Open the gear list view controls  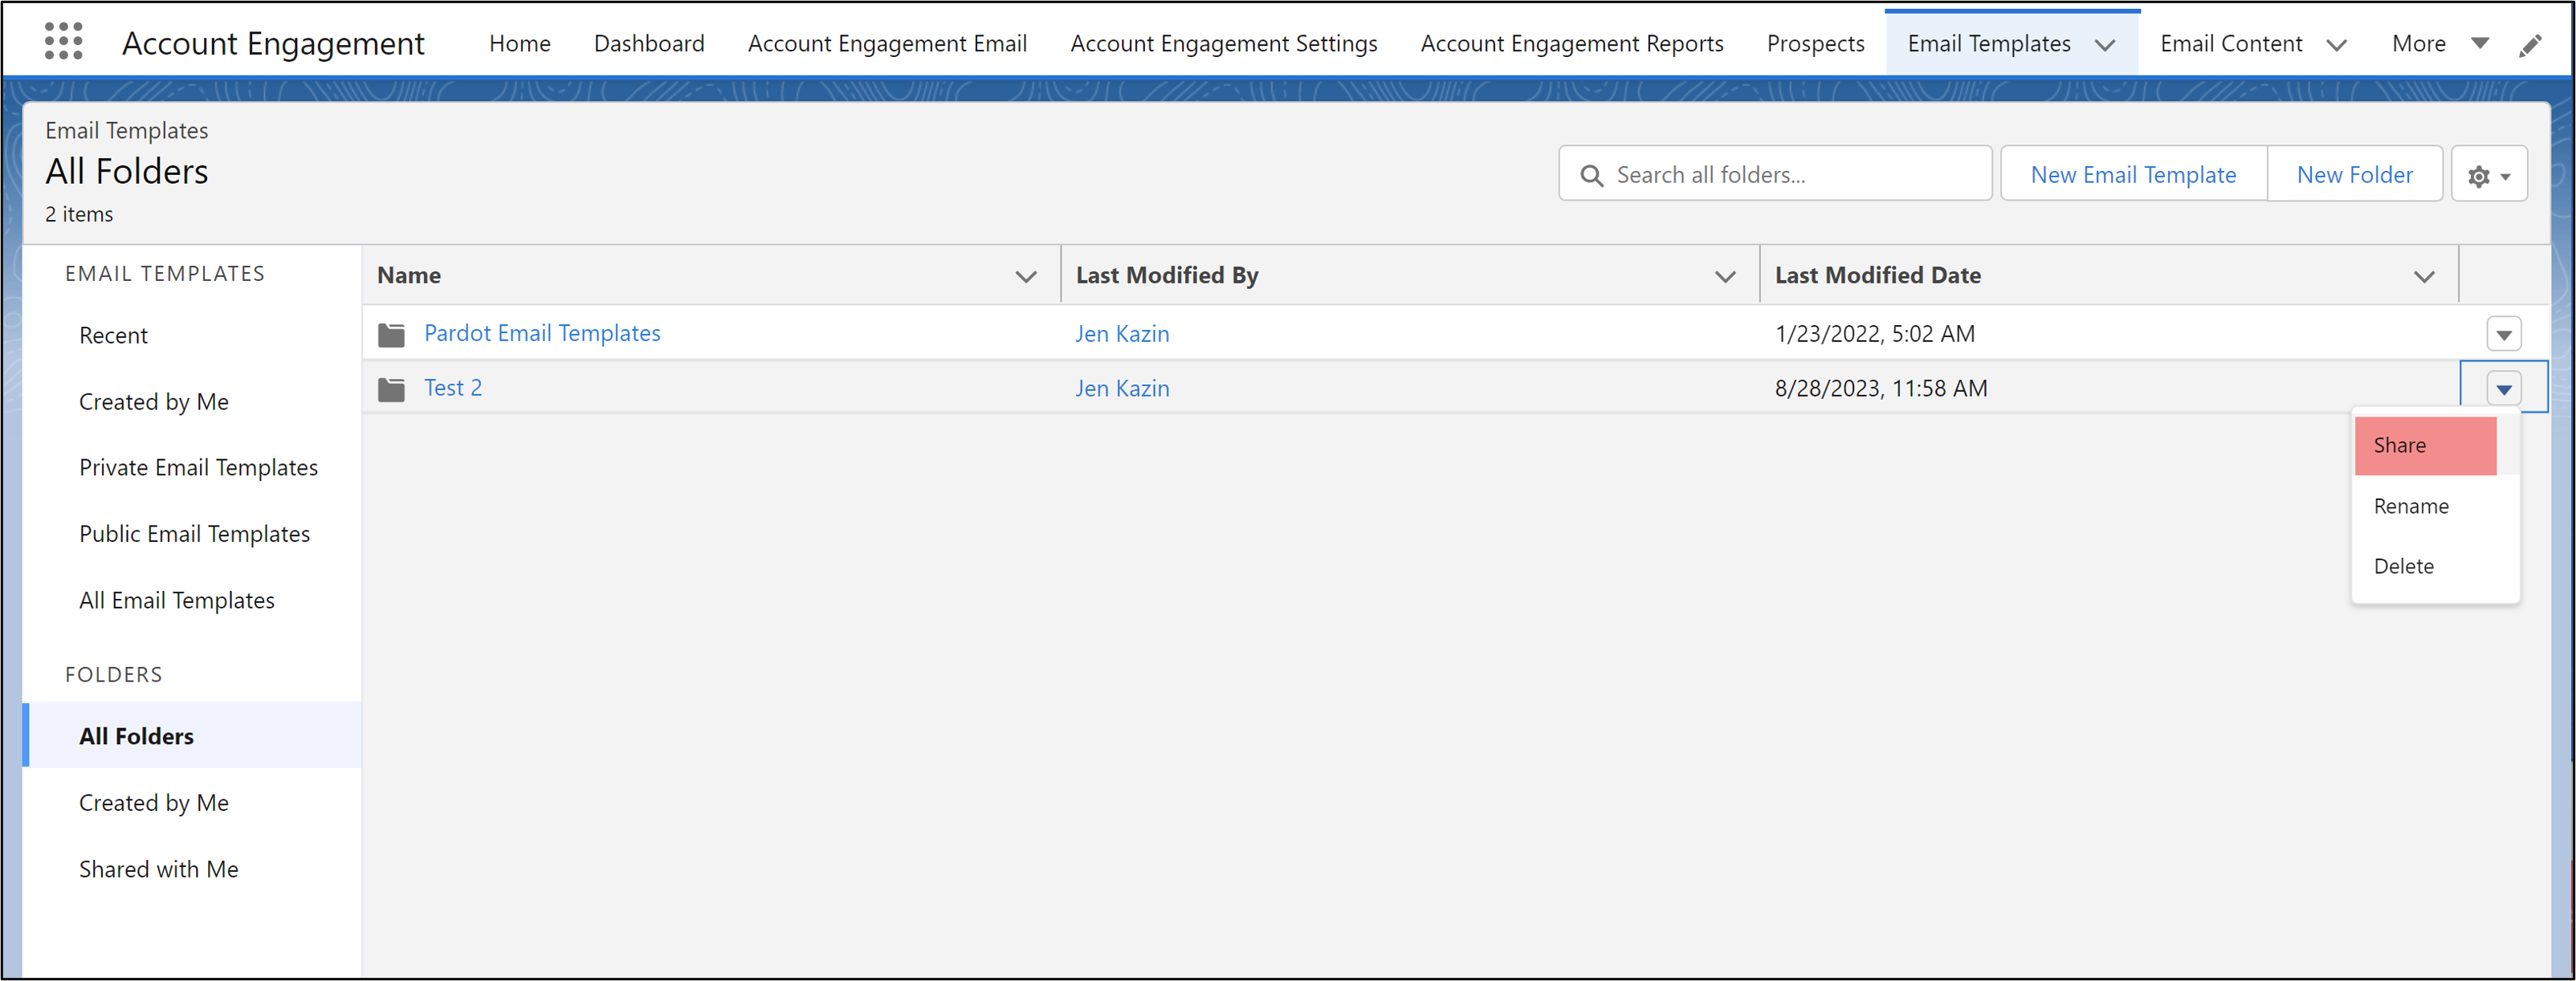coord(2489,175)
